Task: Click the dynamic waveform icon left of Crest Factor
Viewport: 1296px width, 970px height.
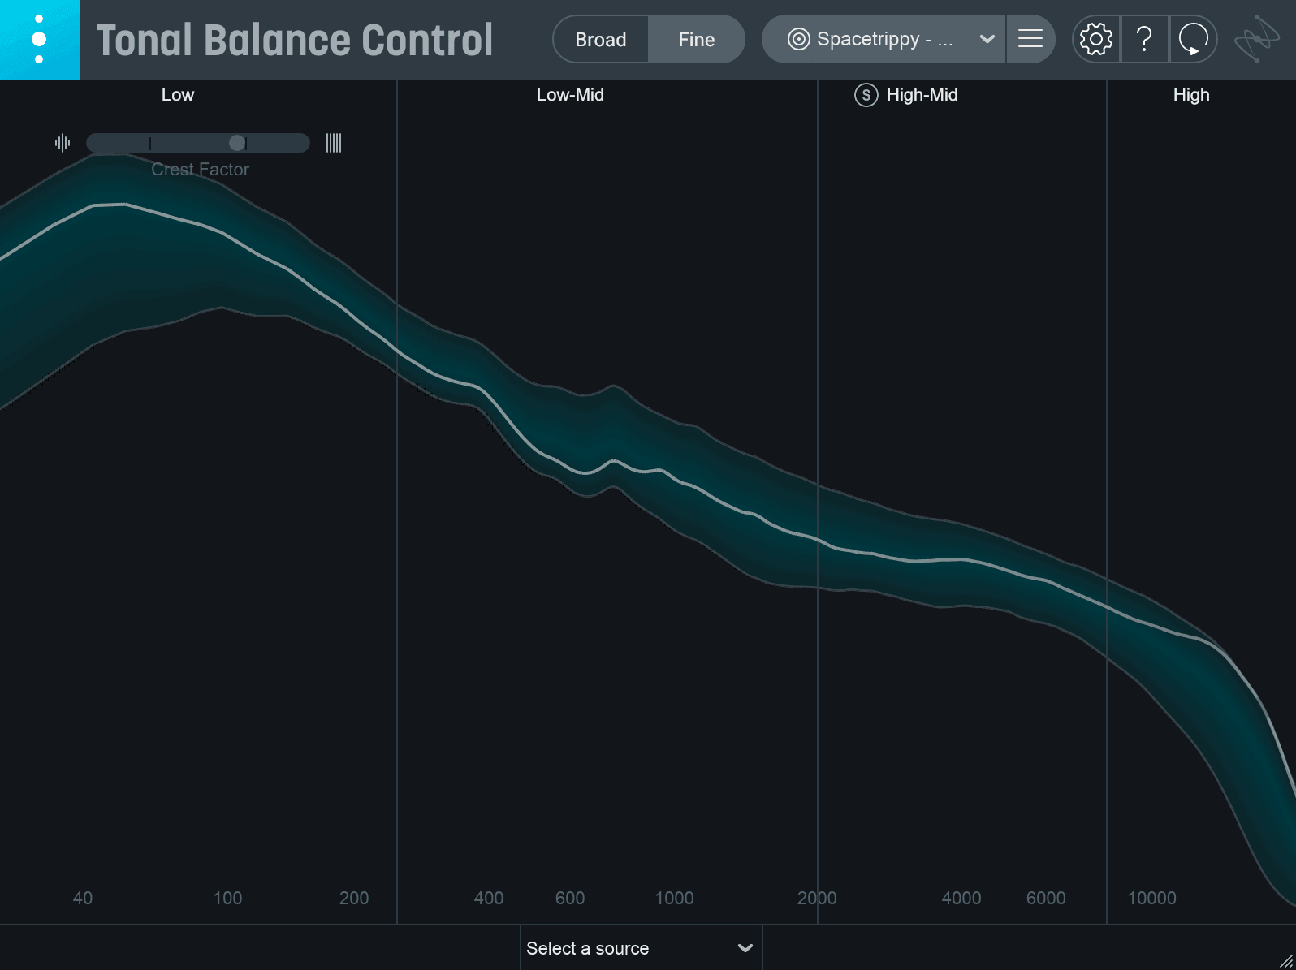Action: pyautogui.click(x=63, y=143)
